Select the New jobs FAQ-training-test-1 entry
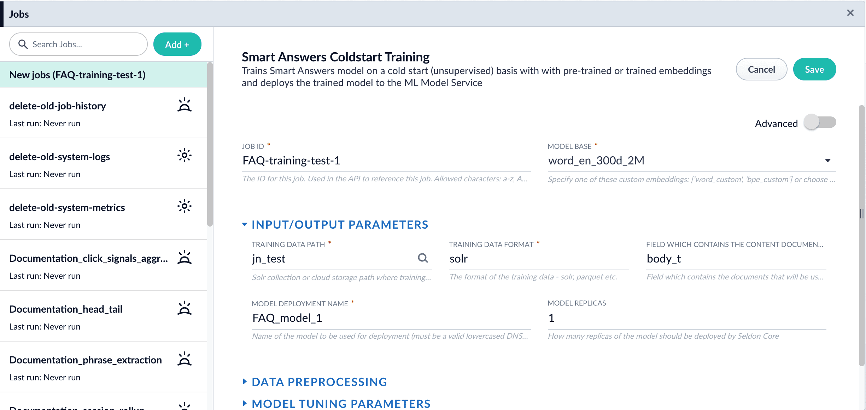Screen dimensions: 866x410 pos(77,74)
